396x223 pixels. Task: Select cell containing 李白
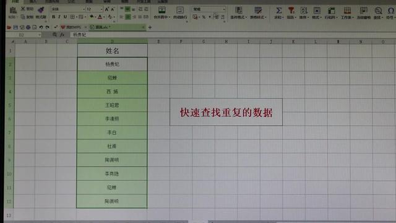(x=112, y=133)
